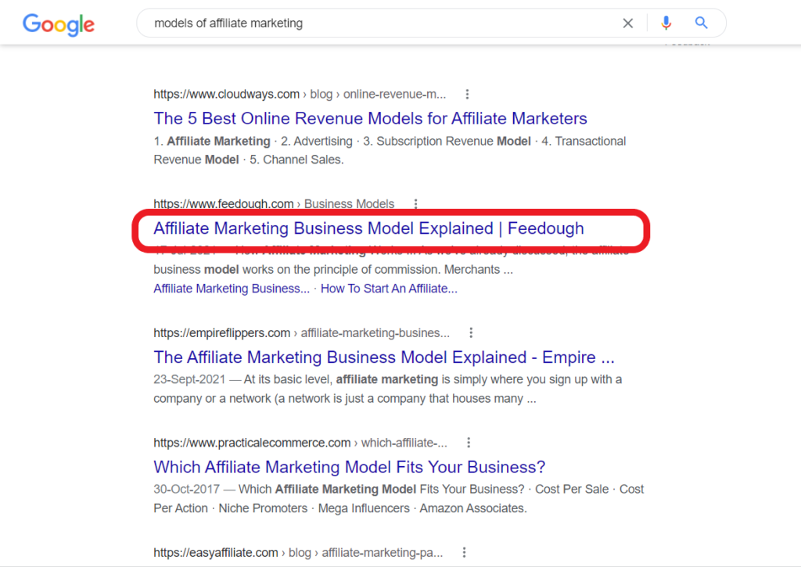Click the cloudways.com URL breadcrumb
Image resolution: width=801 pixels, height=567 pixels.
[226, 93]
